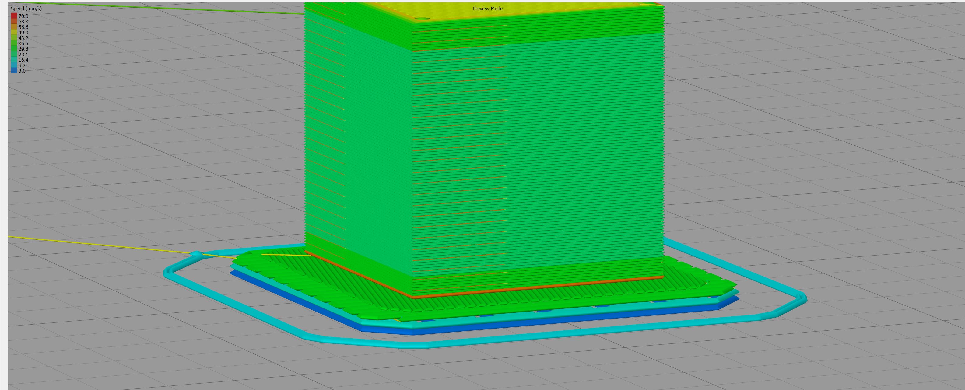Select the "49.9" legend value text
The width and height of the screenshot is (965, 390).
tap(23, 33)
